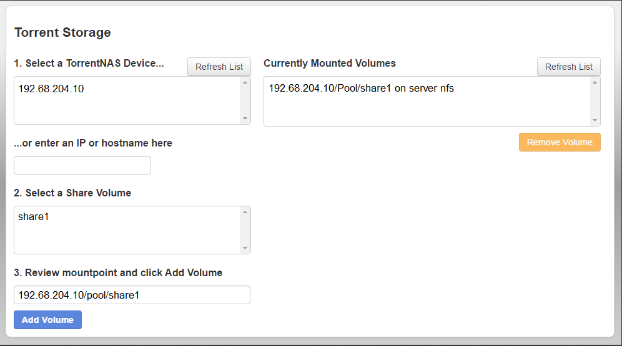The image size is (622, 346).
Task: Click the Currently Mounted Volumes label
Action: pyautogui.click(x=330, y=63)
